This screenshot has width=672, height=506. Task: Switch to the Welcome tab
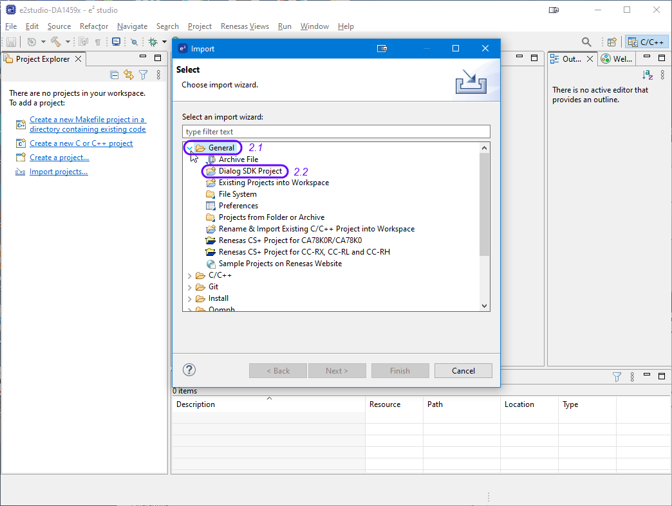point(617,59)
